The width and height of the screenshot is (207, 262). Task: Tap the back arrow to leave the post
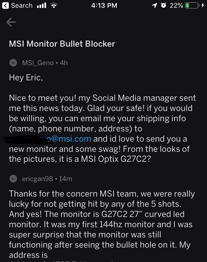coord(11,22)
